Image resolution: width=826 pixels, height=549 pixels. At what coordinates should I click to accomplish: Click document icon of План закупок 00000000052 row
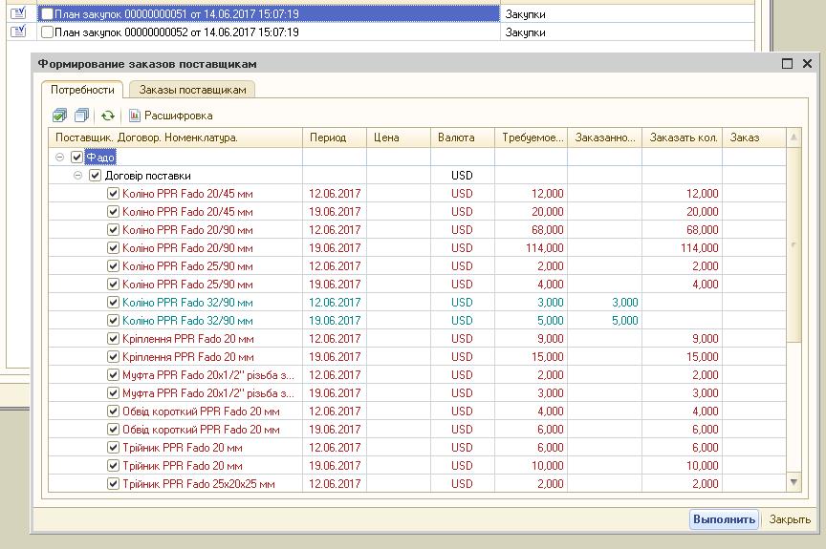[18, 32]
